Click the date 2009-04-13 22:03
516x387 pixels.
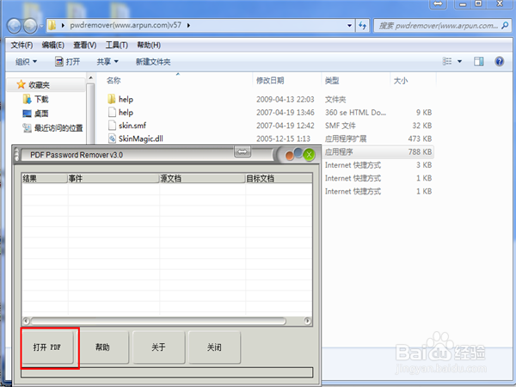pos(286,99)
